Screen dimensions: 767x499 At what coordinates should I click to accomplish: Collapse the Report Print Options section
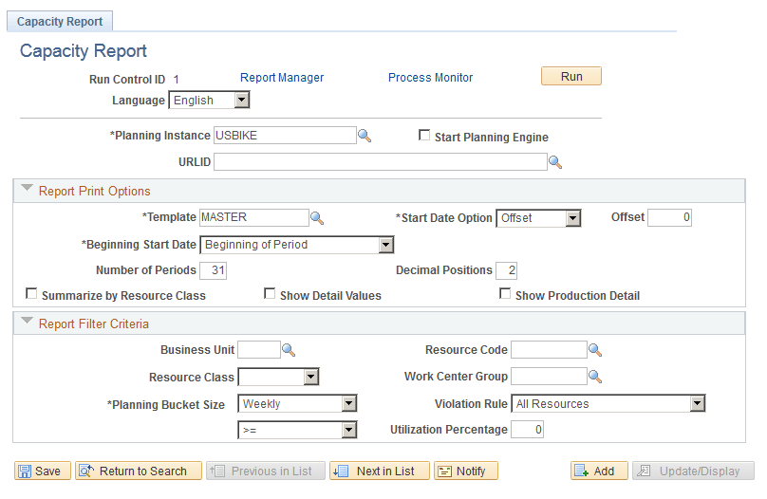tap(27, 190)
